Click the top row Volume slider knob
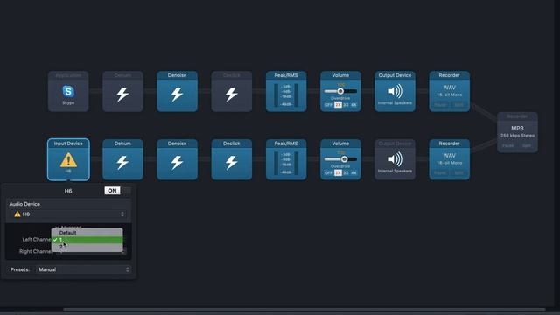Screen dimensions: 560x315 coord(340,91)
